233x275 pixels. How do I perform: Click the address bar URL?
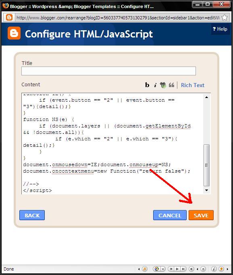pyautogui.click(x=118, y=18)
